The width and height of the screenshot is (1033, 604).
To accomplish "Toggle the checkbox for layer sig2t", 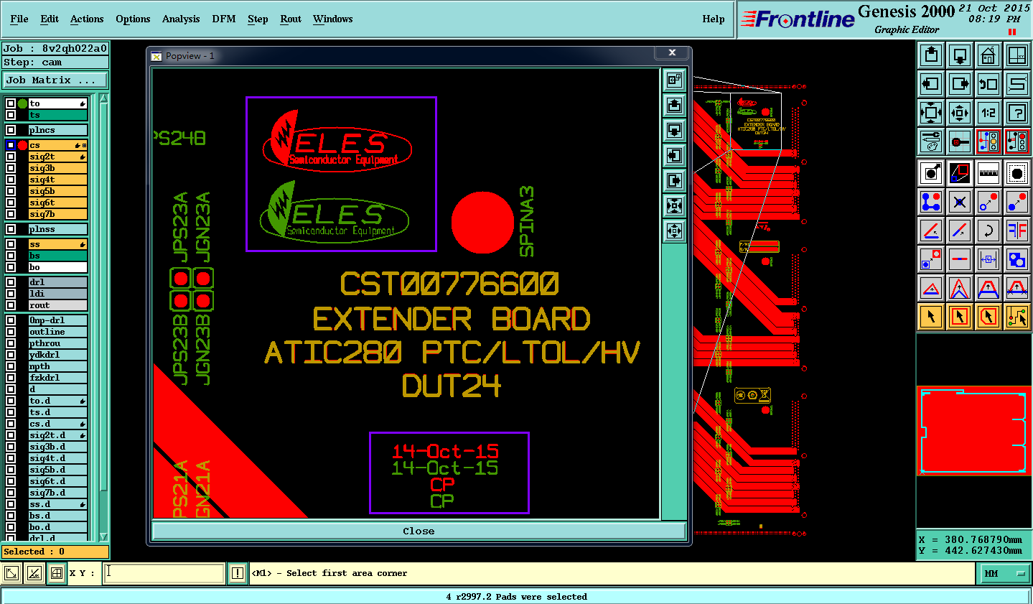I will click(x=10, y=157).
